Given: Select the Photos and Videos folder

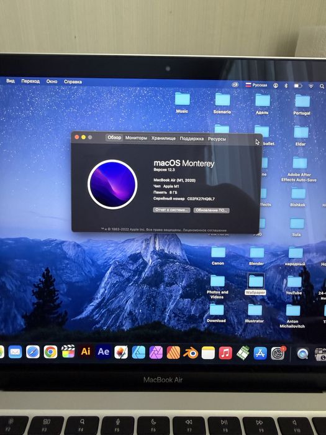Looking at the screenshot, I should point(217,287).
